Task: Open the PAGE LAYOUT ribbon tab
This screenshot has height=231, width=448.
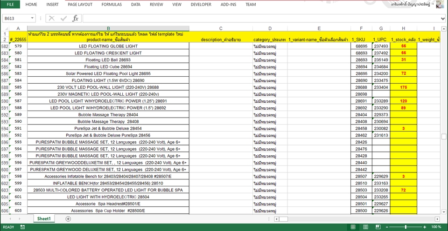Action: (x=80, y=4)
